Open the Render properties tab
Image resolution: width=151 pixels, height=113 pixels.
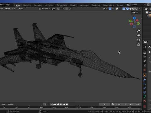[x=145, y=53]
